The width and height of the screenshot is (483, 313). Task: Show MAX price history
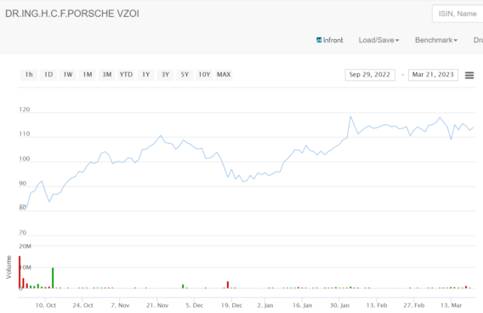coord(224,75)
